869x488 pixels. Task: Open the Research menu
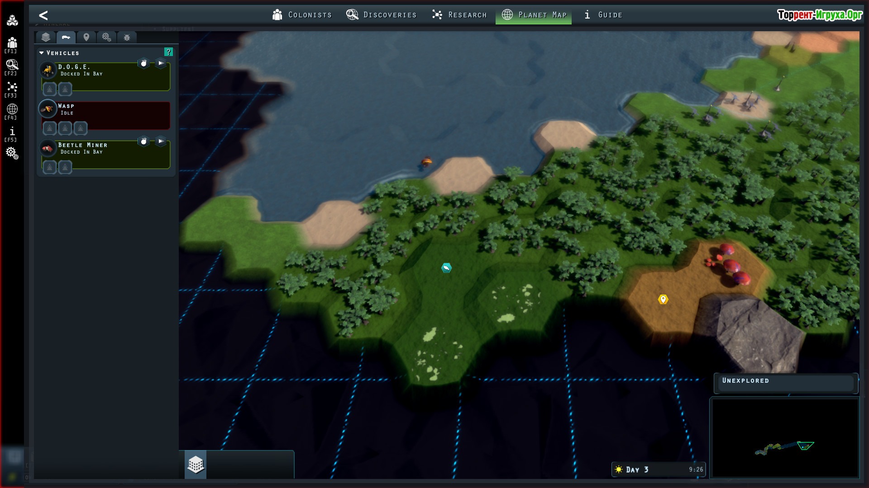(459, 15)
